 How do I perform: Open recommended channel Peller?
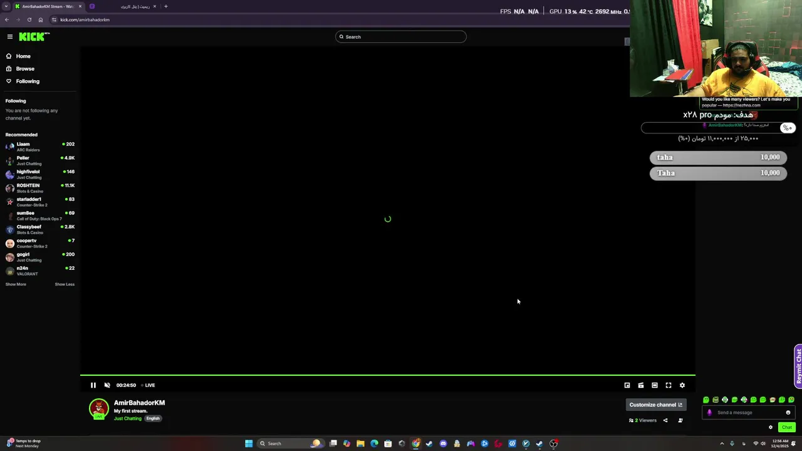click(40, 160)
